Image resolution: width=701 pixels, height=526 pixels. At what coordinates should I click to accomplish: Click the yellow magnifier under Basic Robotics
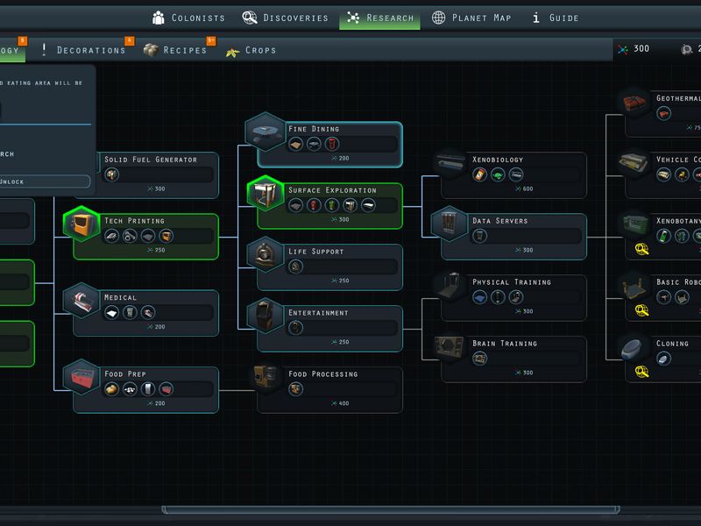pyautogui.click(x=642, y=310)
